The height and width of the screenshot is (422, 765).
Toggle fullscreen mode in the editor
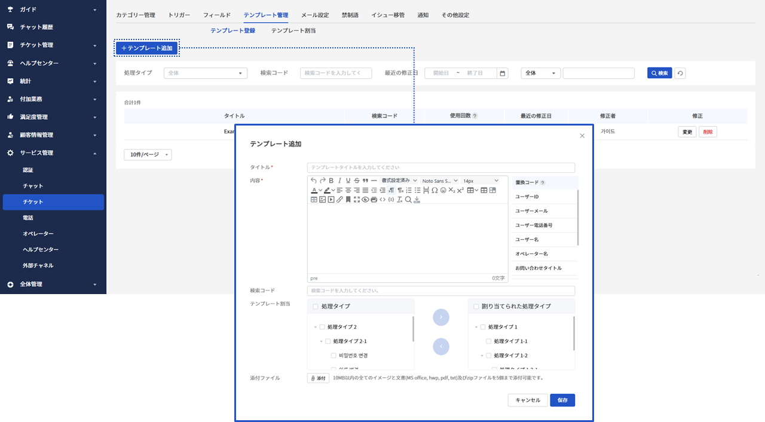pos(357,200)
